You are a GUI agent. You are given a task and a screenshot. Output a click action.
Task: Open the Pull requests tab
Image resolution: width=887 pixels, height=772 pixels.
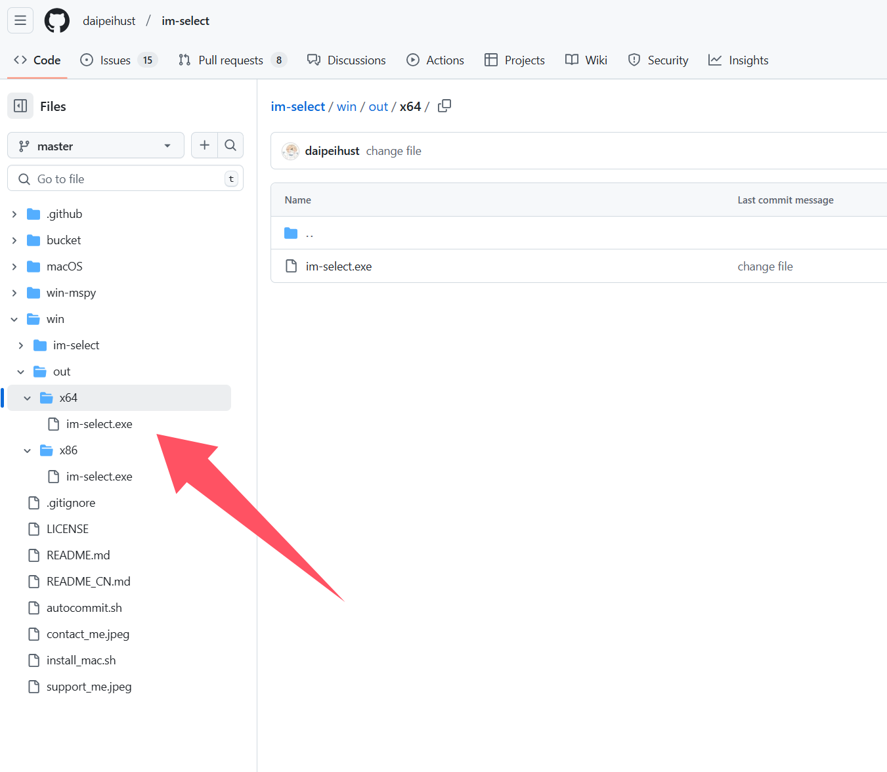[232, 60]
